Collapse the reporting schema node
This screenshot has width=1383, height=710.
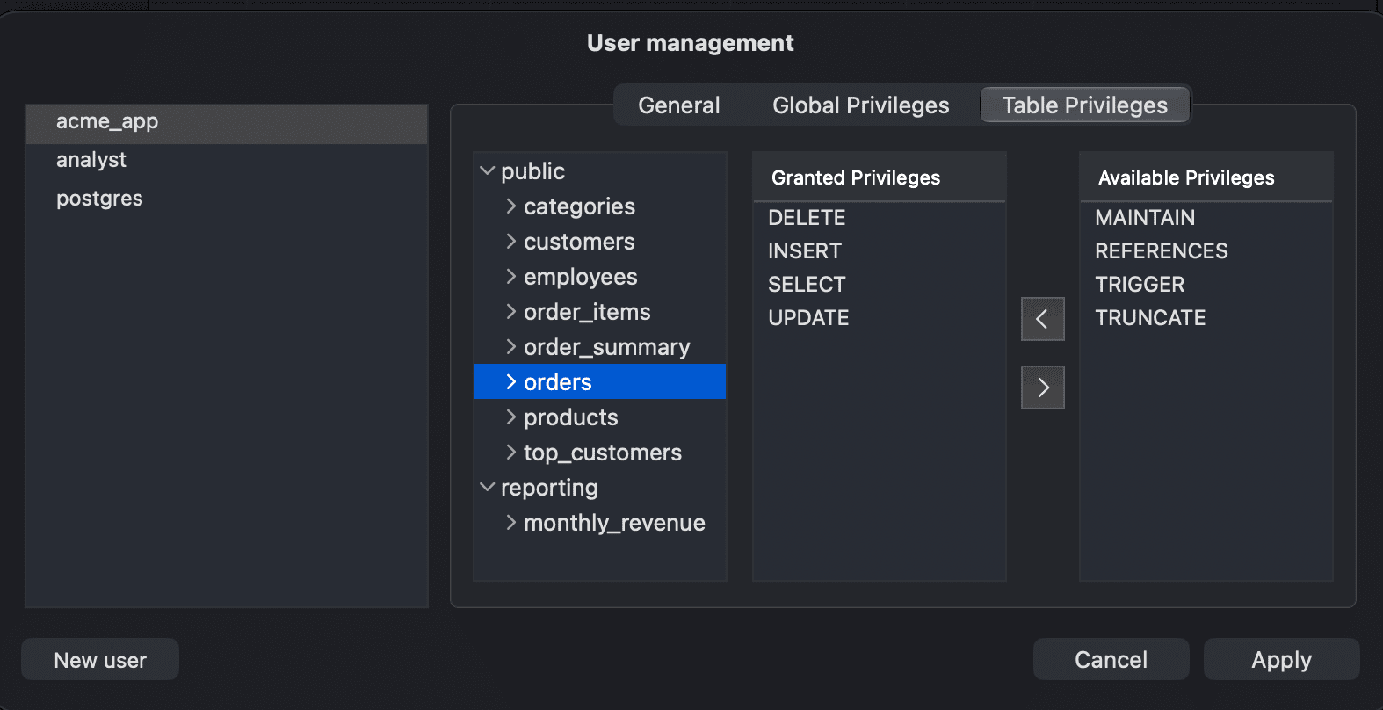click(x=488, y=487)
